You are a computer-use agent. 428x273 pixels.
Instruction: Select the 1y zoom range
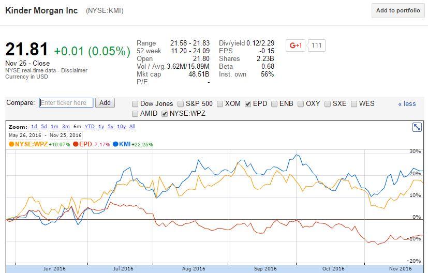point(101,127)
